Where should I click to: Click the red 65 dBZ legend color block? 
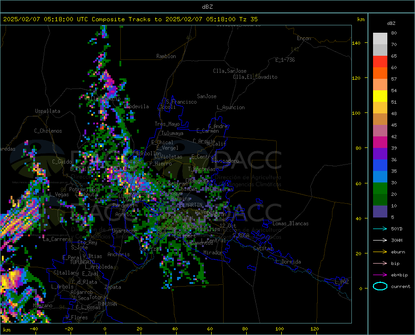(380, 62)
